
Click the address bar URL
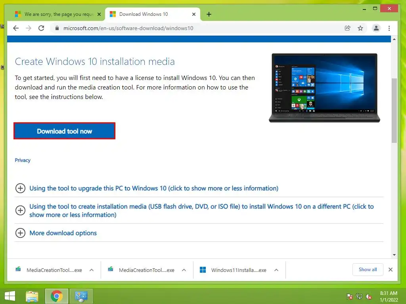click(128, 28)
